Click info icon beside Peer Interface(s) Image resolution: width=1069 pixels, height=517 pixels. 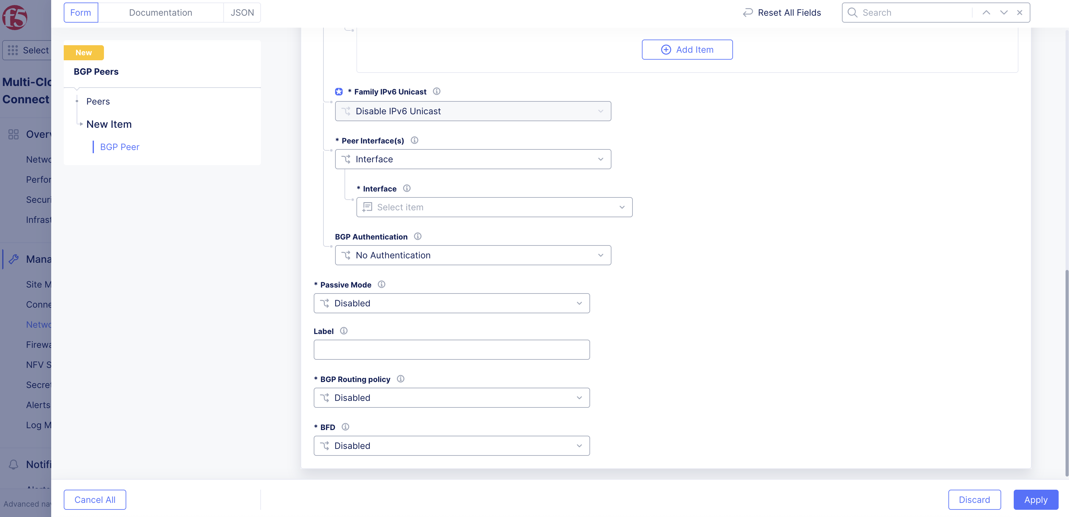click(414, 140)
